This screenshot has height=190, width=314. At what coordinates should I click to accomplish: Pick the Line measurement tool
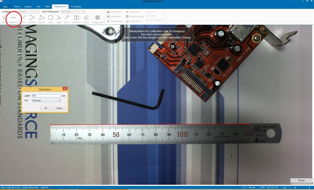(24, 19)
